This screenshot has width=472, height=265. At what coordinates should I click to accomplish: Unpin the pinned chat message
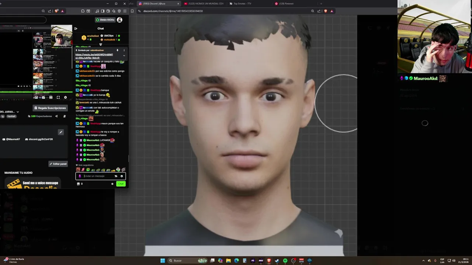118,50
